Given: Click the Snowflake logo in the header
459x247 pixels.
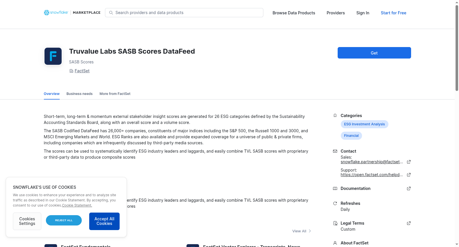Looking at the screenshot, I should coord(56,13).
